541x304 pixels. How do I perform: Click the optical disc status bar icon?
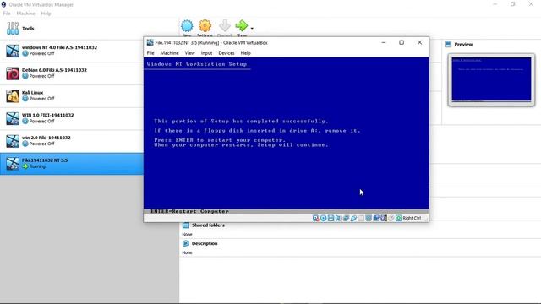[x=323, y=218]
